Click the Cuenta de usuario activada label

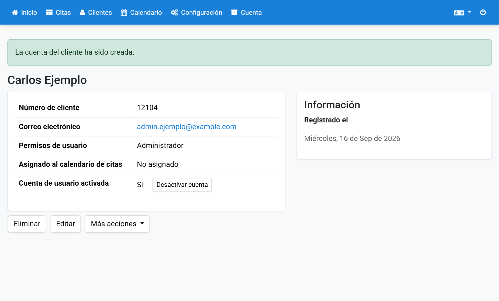64,183
